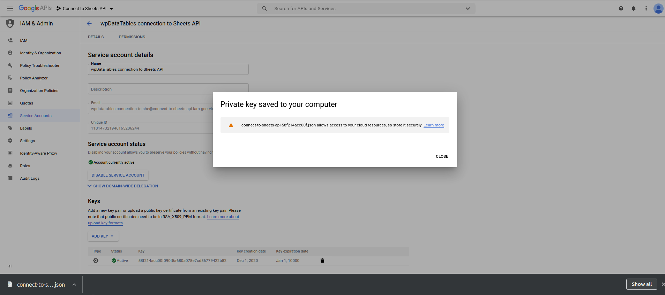This screenshot has width=665, height=295.
Task: Click DISABLE SERVICE ACCOUNT button
Action: point(118,175)
